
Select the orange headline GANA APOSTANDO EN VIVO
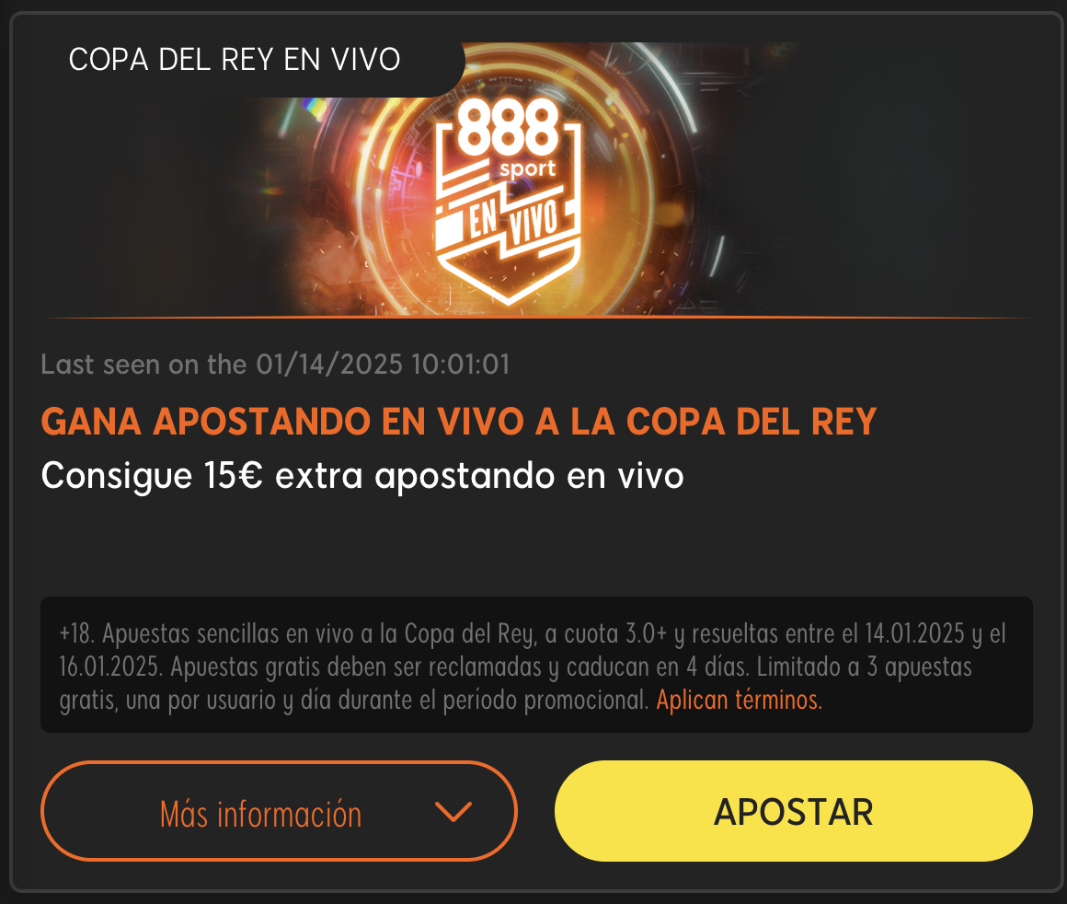point(459,422)
